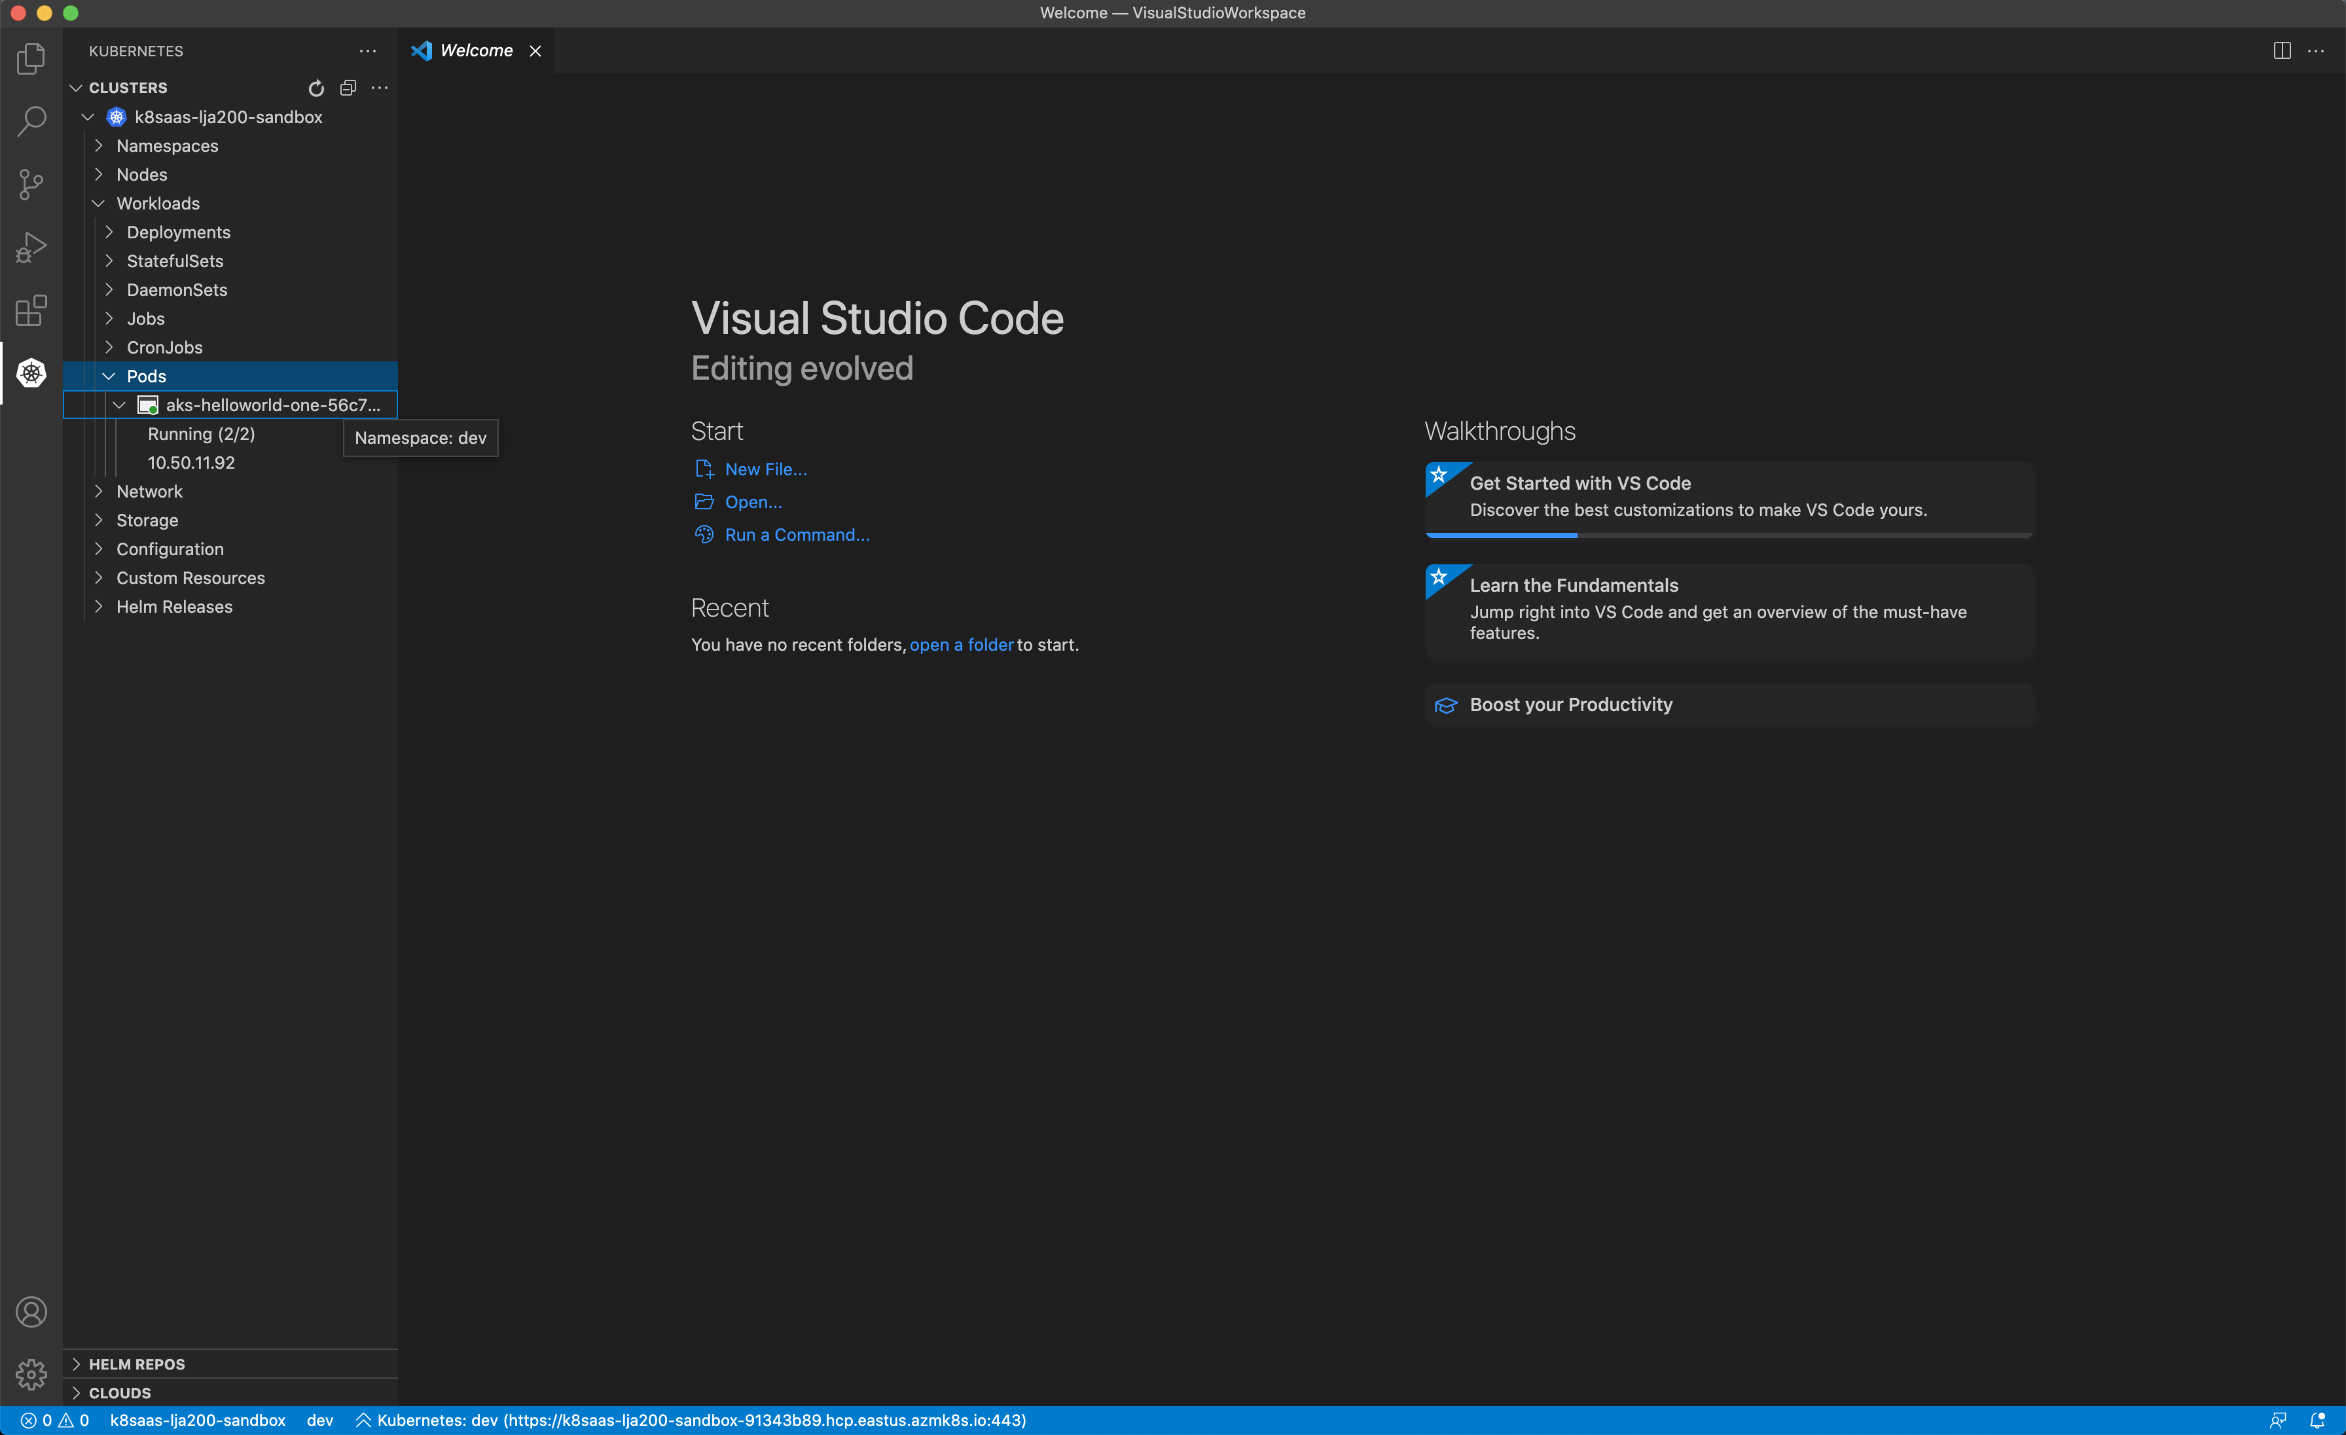Open Run and Debug view

(31, 247)
